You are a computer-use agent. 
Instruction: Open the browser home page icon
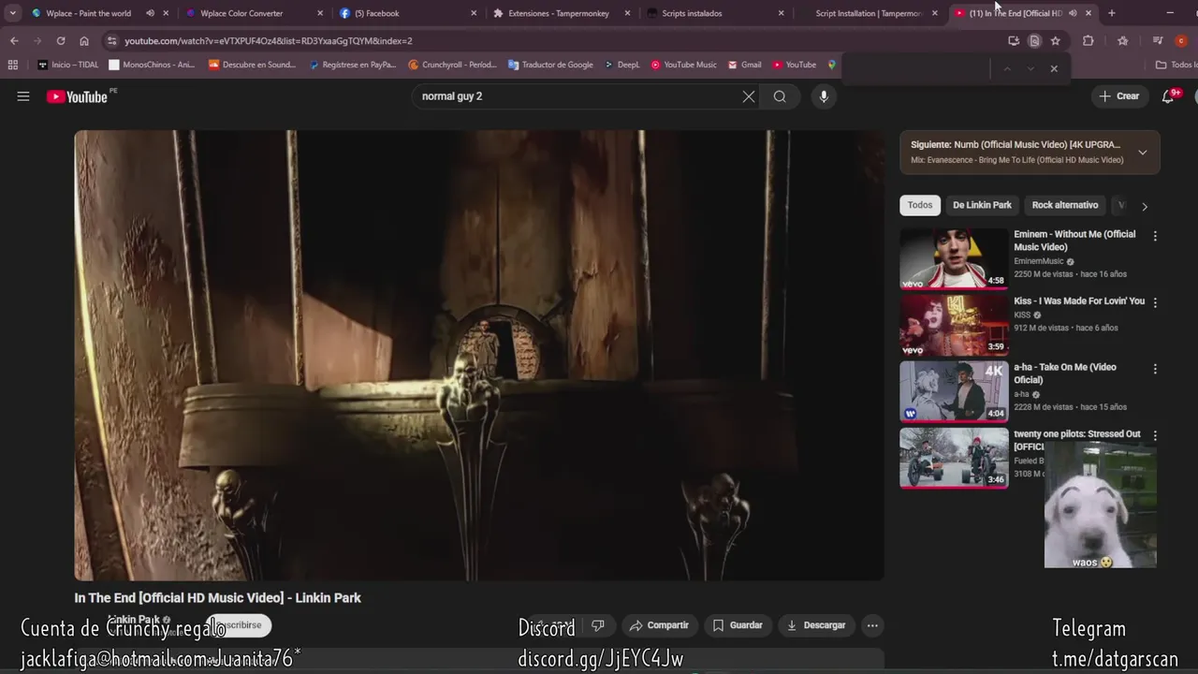point(84,41)
